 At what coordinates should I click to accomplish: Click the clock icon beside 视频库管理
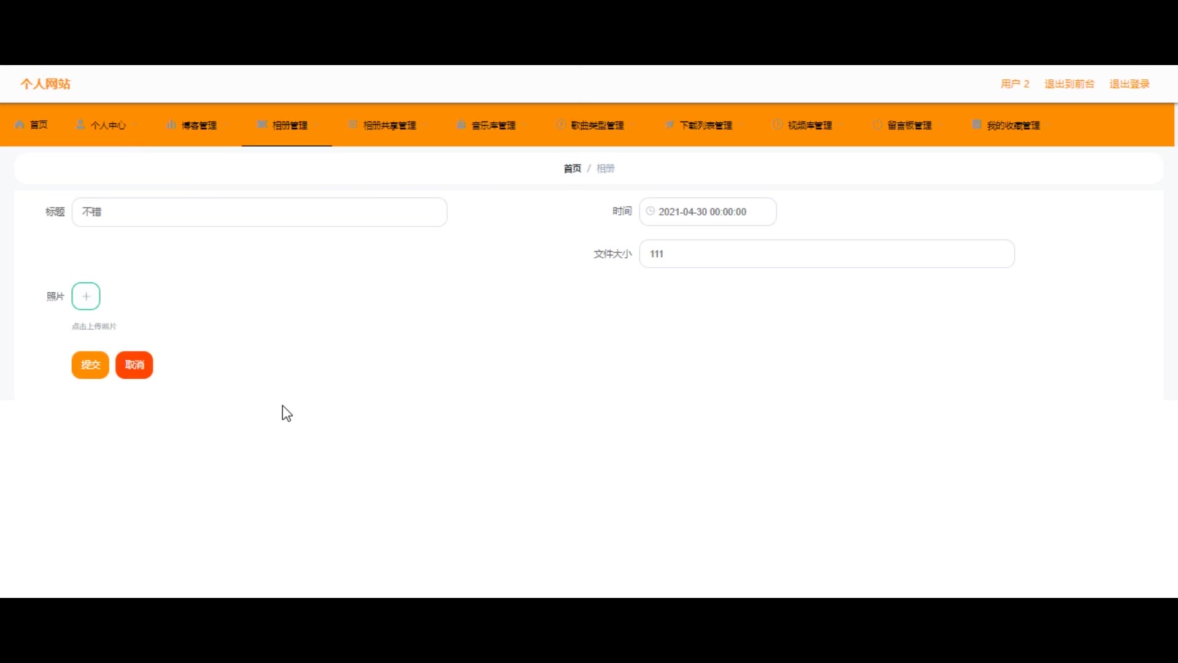pos(777,125)
